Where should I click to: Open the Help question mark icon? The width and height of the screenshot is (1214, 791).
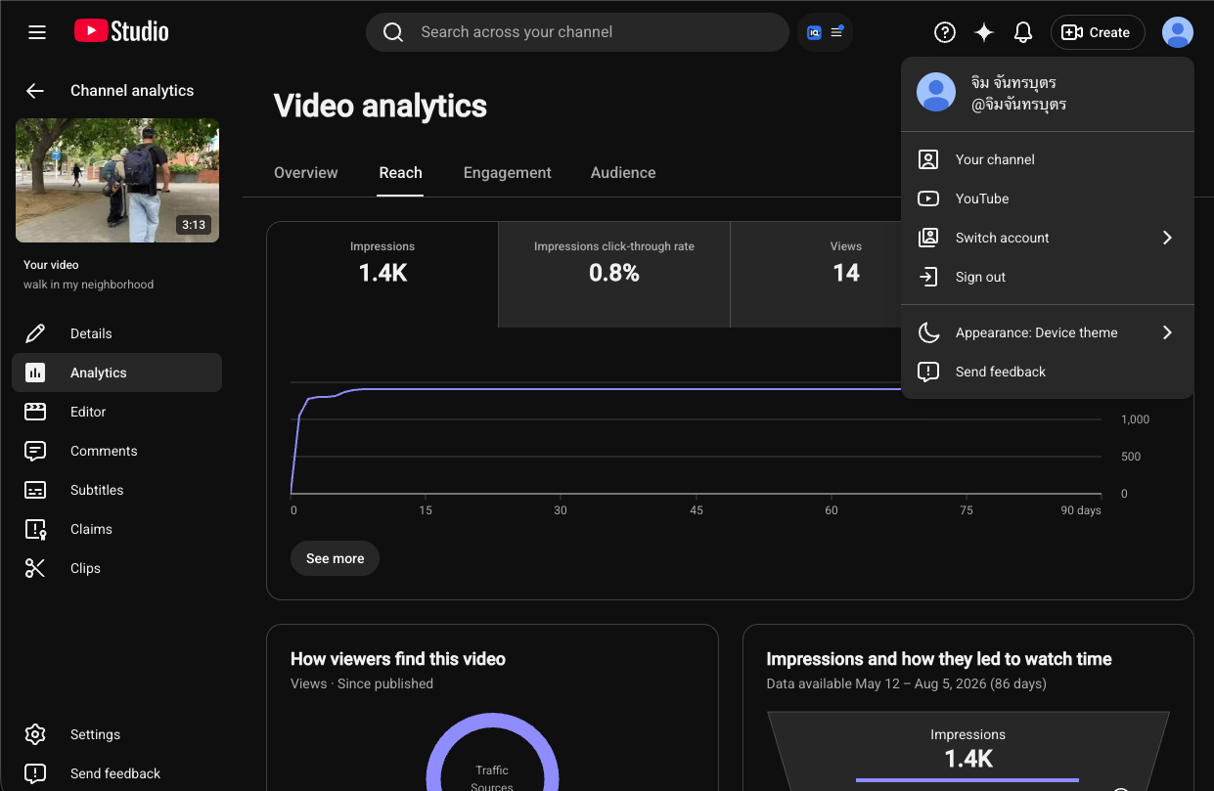click(945, 32)
